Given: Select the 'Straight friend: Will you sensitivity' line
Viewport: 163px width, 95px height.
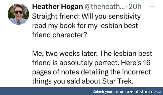Looking at the screenshot, I should [x=86, y=17].
